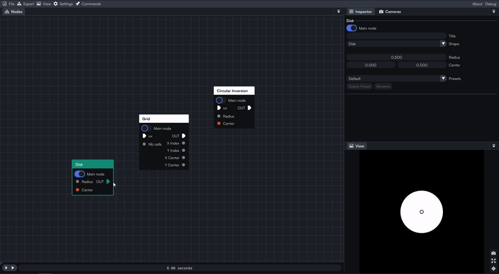This screenshot has height=274, width=499.
Task: Toggle Main node on the Disk node
Action: coord(80,174)
